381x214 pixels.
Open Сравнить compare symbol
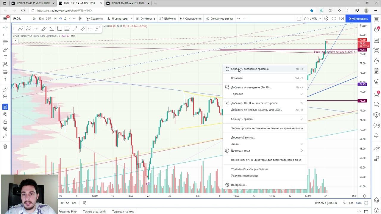pos(94,18)
